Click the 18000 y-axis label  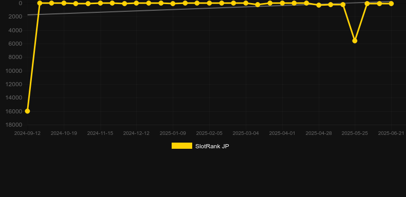(x=15, y=125)
